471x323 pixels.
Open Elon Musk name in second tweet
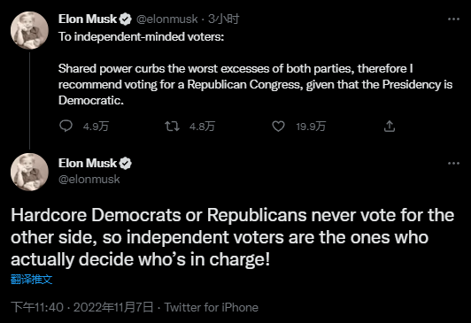[88, 164]
